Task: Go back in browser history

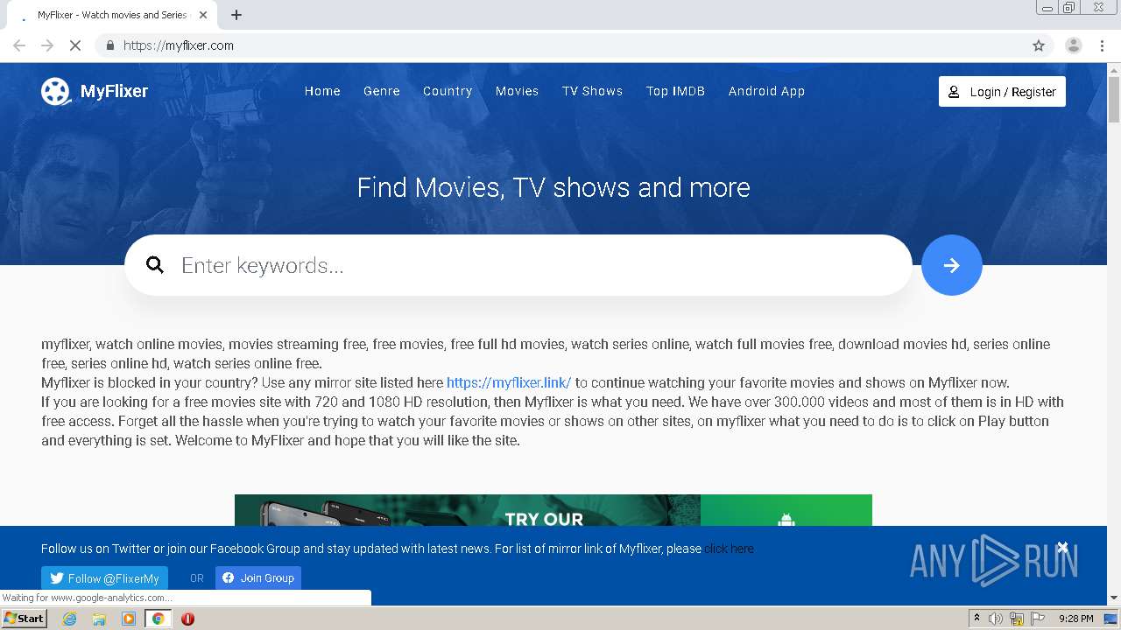Action: click(x=19, y=45)
